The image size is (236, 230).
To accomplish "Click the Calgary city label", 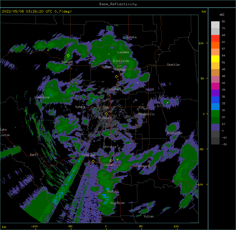I will 109,165.
